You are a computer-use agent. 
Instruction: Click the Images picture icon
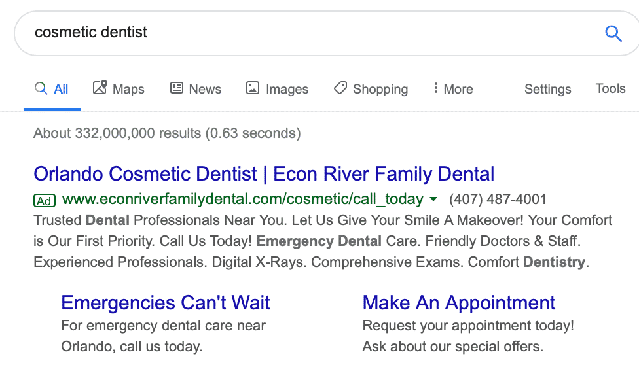(x=252, y=88)
